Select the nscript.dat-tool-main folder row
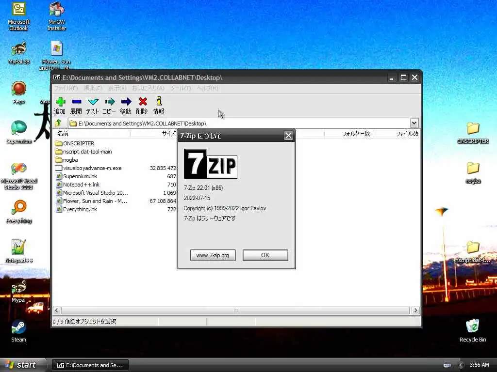Screen dimensions: 497x372 [x=83, y=152]
